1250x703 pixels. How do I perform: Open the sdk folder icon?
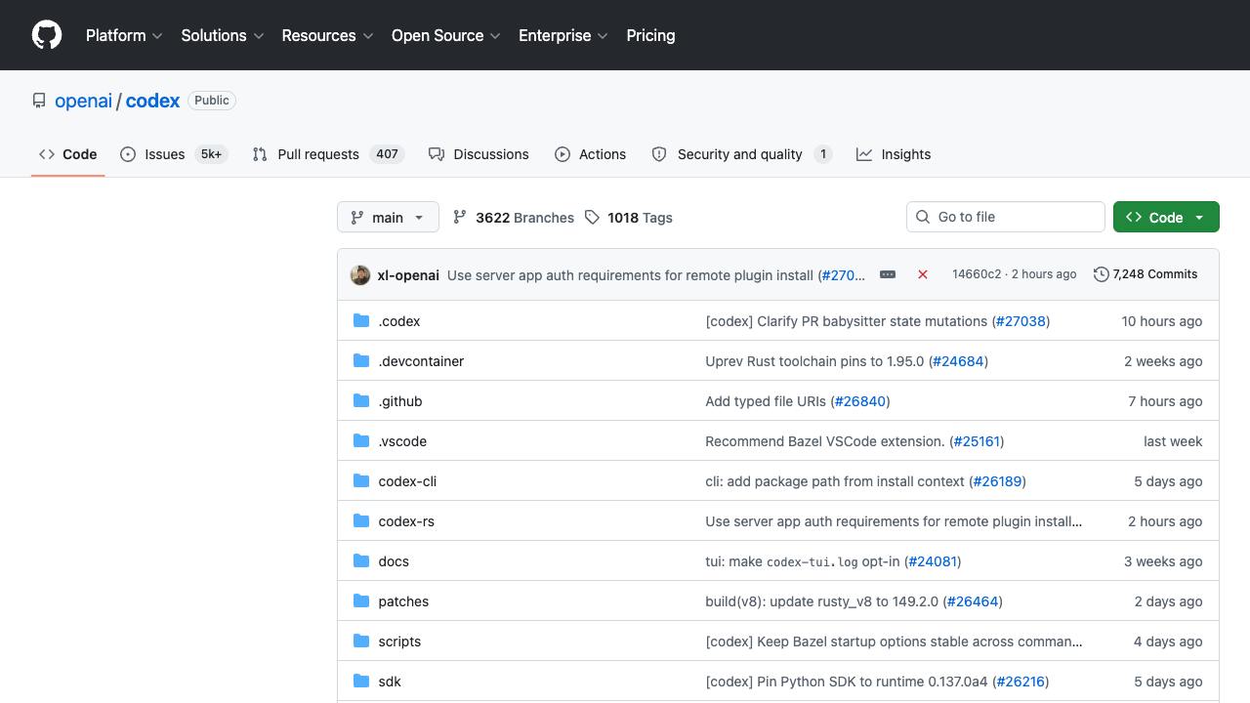(x=361, y=682)
